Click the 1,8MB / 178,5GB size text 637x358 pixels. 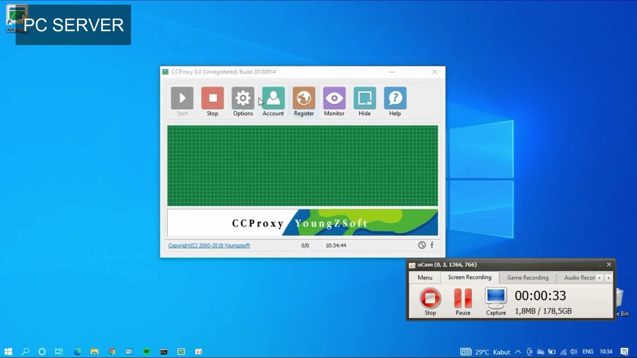[543, 311]
